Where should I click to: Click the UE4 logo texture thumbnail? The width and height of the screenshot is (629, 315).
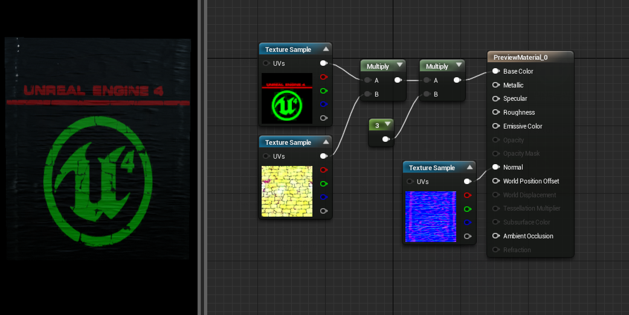[287, 98]
